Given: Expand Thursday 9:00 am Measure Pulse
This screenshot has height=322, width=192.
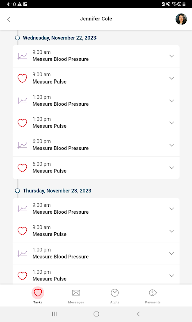Looking at the screenshot, I should tap(172, 231).
